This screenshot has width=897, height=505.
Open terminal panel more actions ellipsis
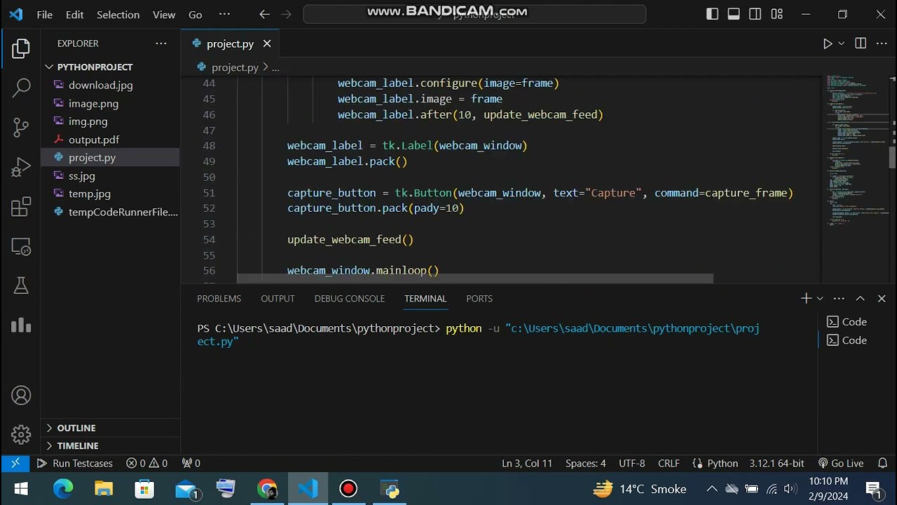839,298
